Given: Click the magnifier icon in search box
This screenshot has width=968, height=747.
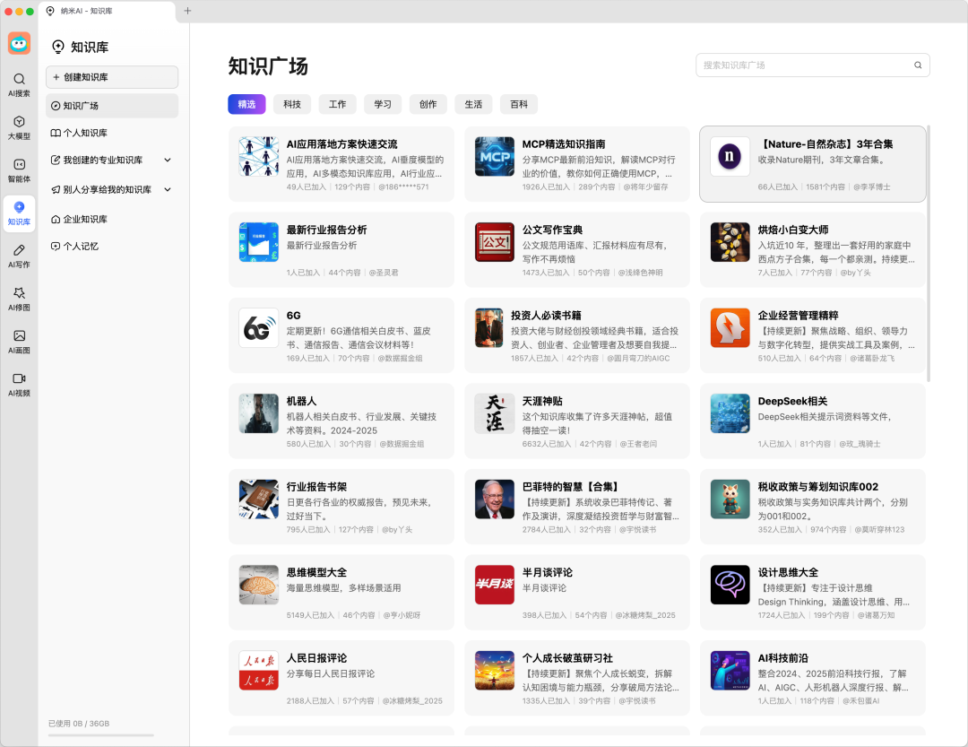Looking at the screenshot, I should tap(918, 65).
